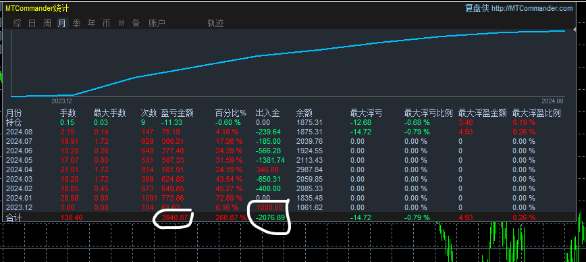This screenshot has height=262, width=586.
Task: Click the 盈亏金额 column header
Action: coord(176,113)
